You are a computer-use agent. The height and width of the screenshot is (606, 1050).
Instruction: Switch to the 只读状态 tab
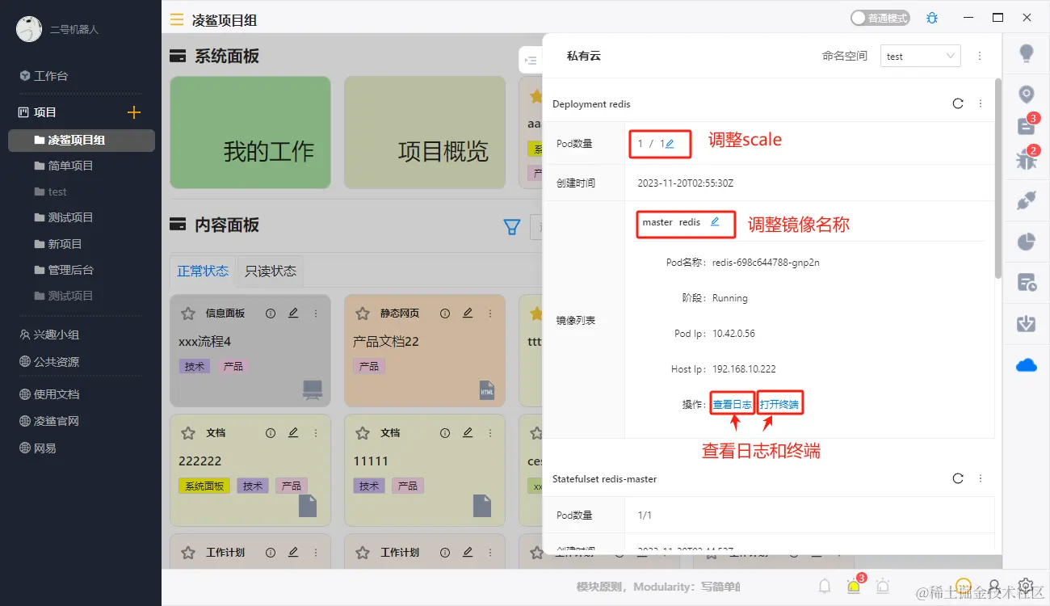tap(271, 271)
